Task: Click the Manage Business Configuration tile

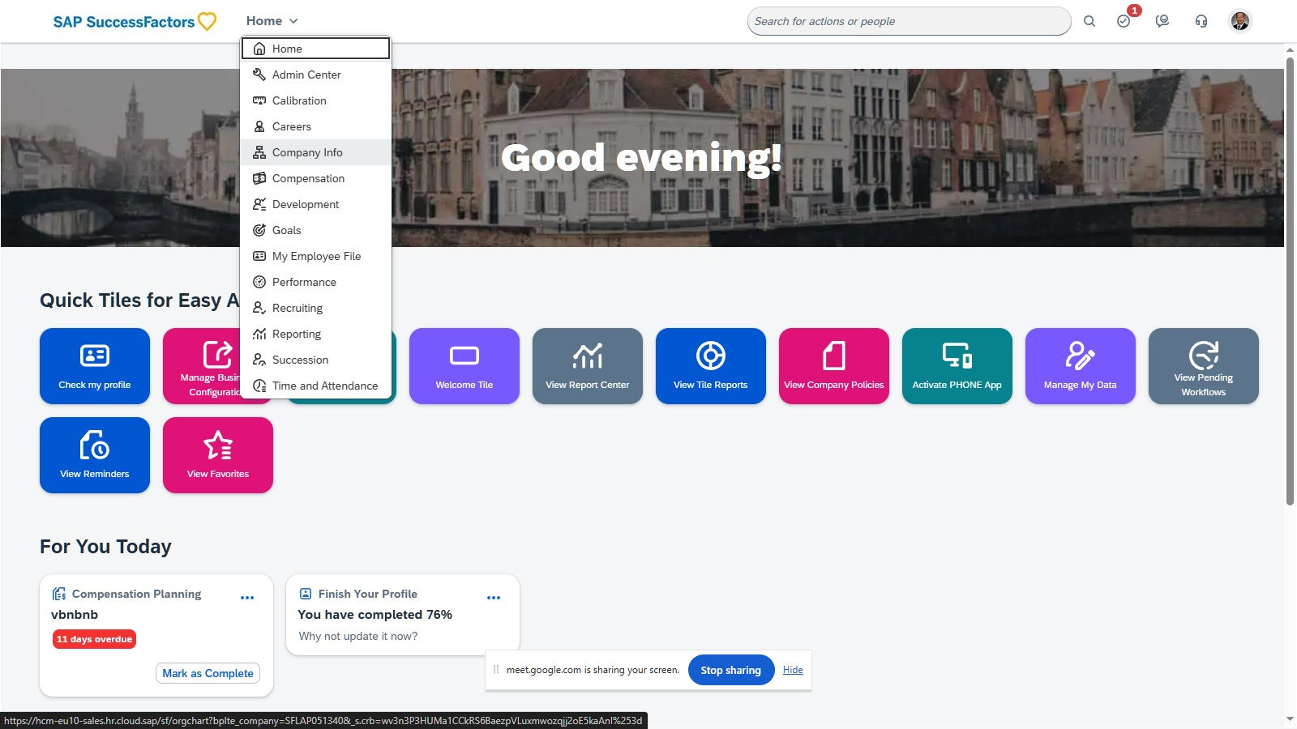Action: tap(202, 366)
